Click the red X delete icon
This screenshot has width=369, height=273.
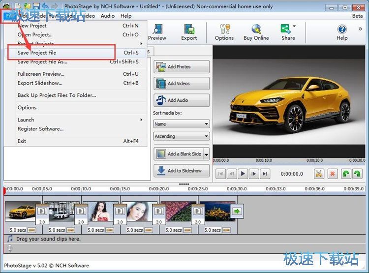332,174
